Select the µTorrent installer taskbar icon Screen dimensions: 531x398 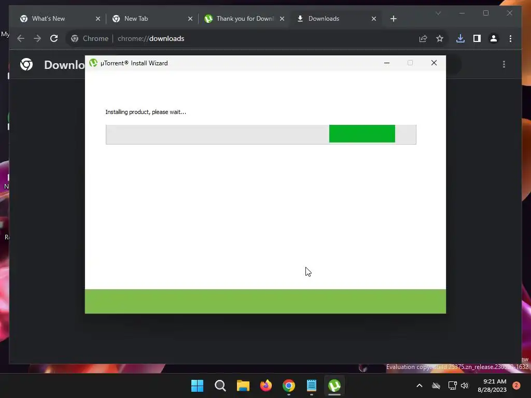point(334,386)
